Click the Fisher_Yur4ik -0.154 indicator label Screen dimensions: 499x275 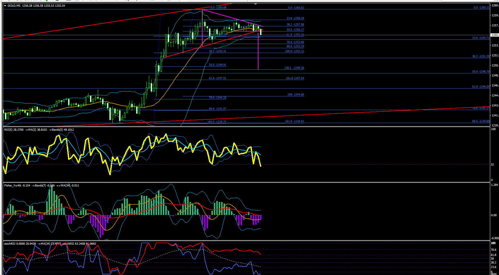[17, 186]
